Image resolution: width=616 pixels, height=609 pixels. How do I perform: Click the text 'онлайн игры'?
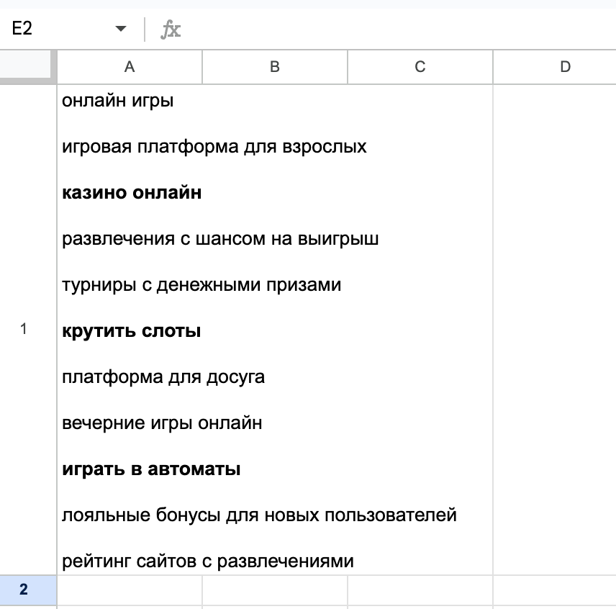(x=118, y=101)
